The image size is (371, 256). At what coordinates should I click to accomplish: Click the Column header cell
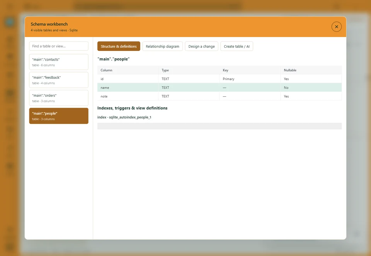[128, 70]
